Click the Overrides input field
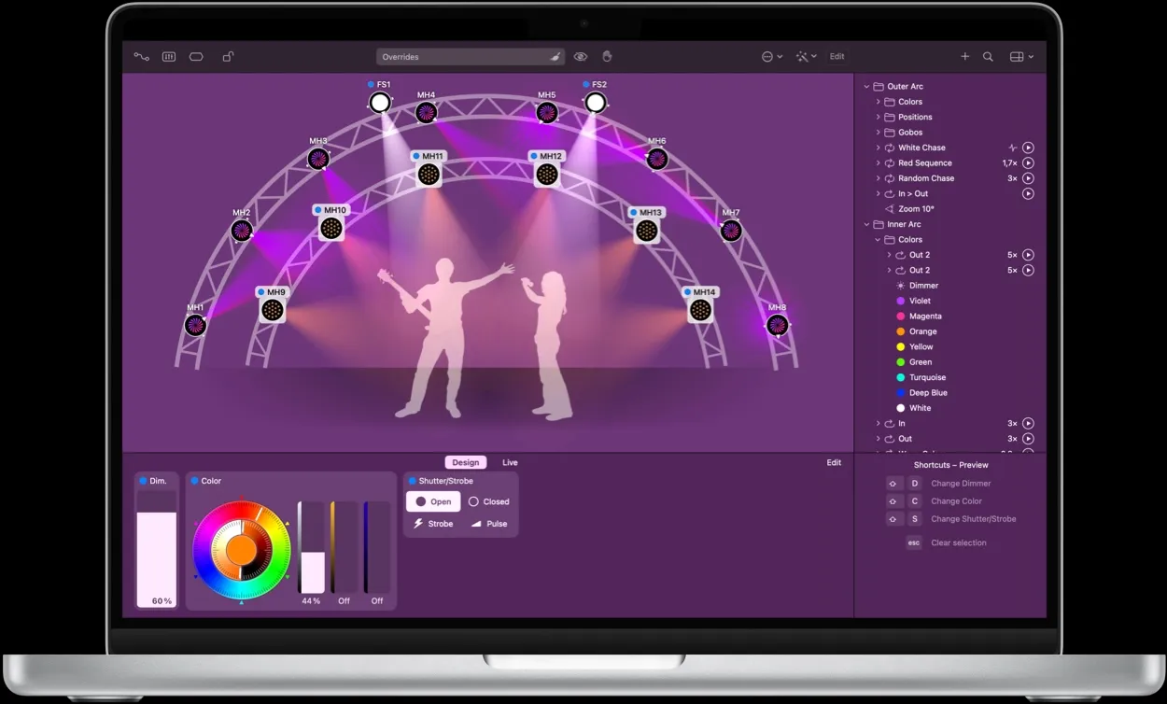Screen dimensions: 1167x704 tap(462, 57)
